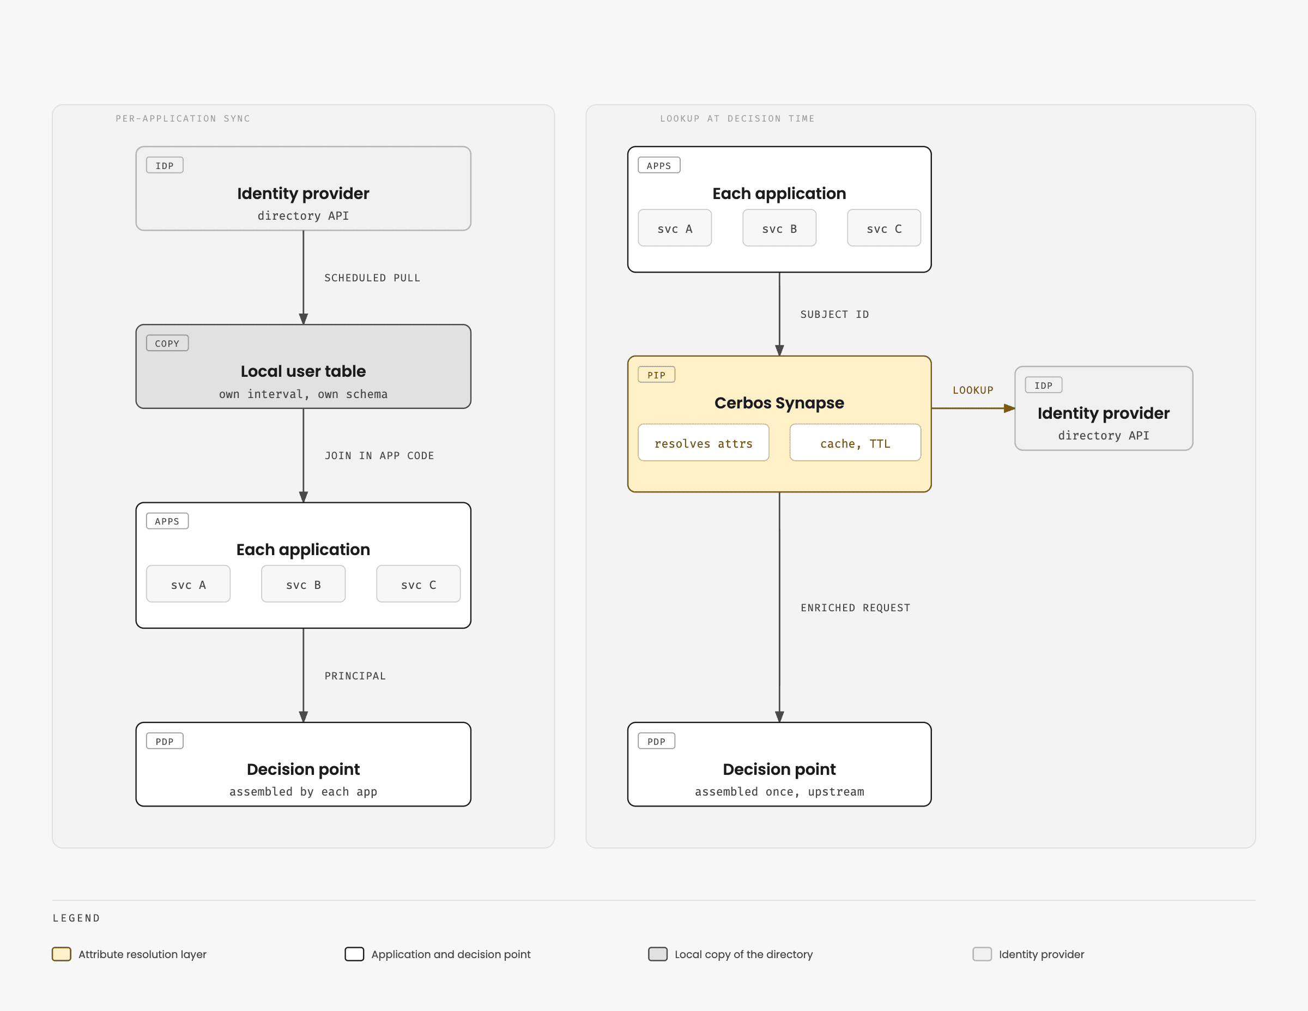Click the APPS tag in right panel
Image resolution: width=1308 pixels, height=1011 pixels.
point(659,165)
